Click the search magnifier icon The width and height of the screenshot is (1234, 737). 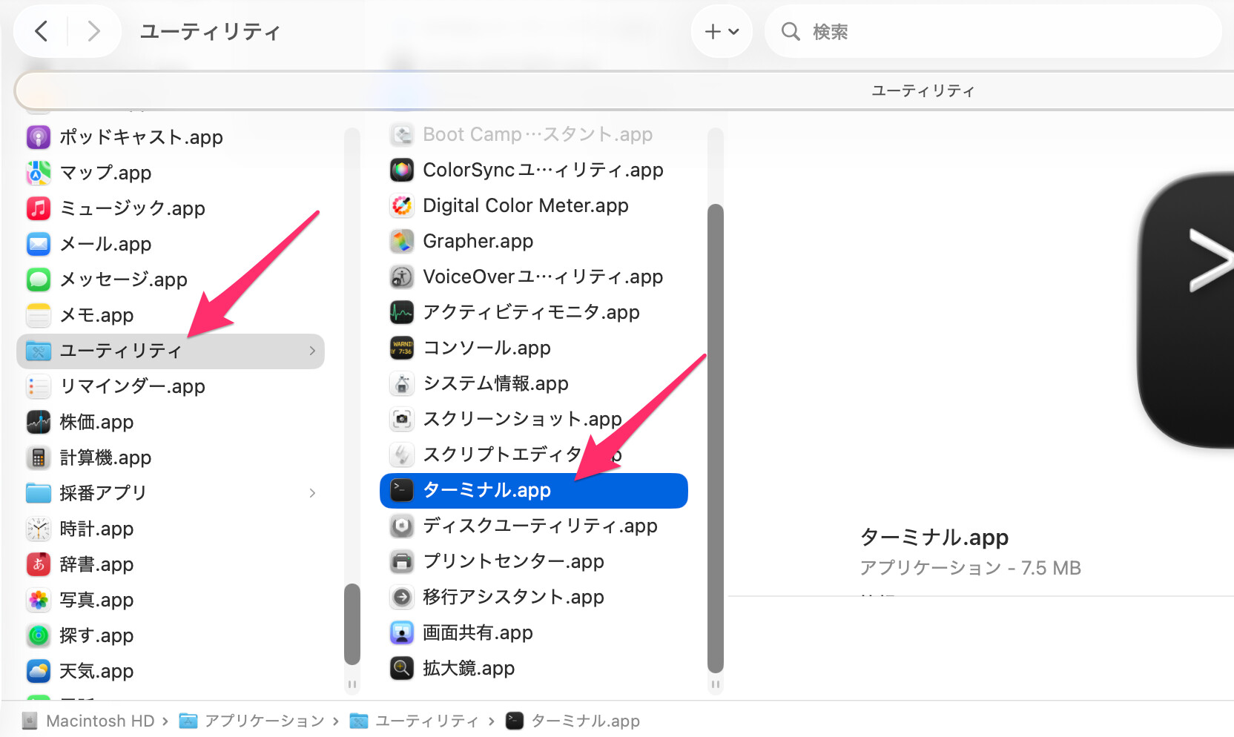click(x=791, y=31)
